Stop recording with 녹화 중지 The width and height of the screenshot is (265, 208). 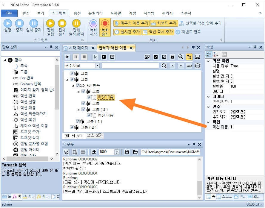105,28
